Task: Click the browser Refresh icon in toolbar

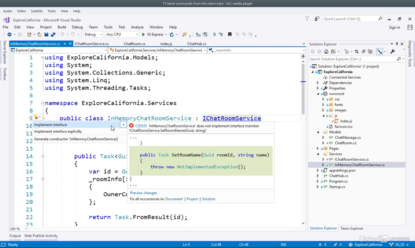Action: coord(171,35)
